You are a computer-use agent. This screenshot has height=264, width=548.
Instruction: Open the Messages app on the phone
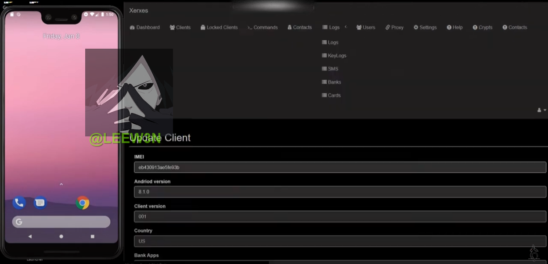point(40,203)
